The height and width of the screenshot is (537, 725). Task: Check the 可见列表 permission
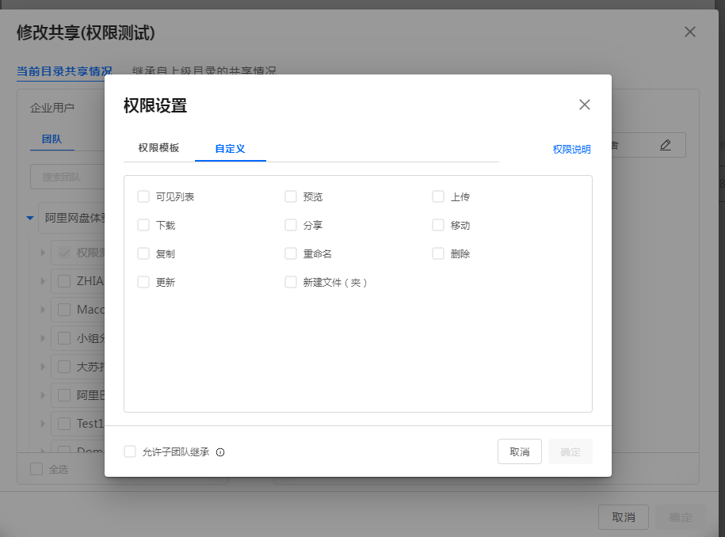point(143,196)
